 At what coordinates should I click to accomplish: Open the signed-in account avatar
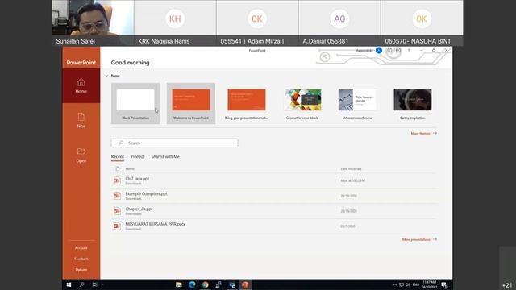click(x=379, y=50)
